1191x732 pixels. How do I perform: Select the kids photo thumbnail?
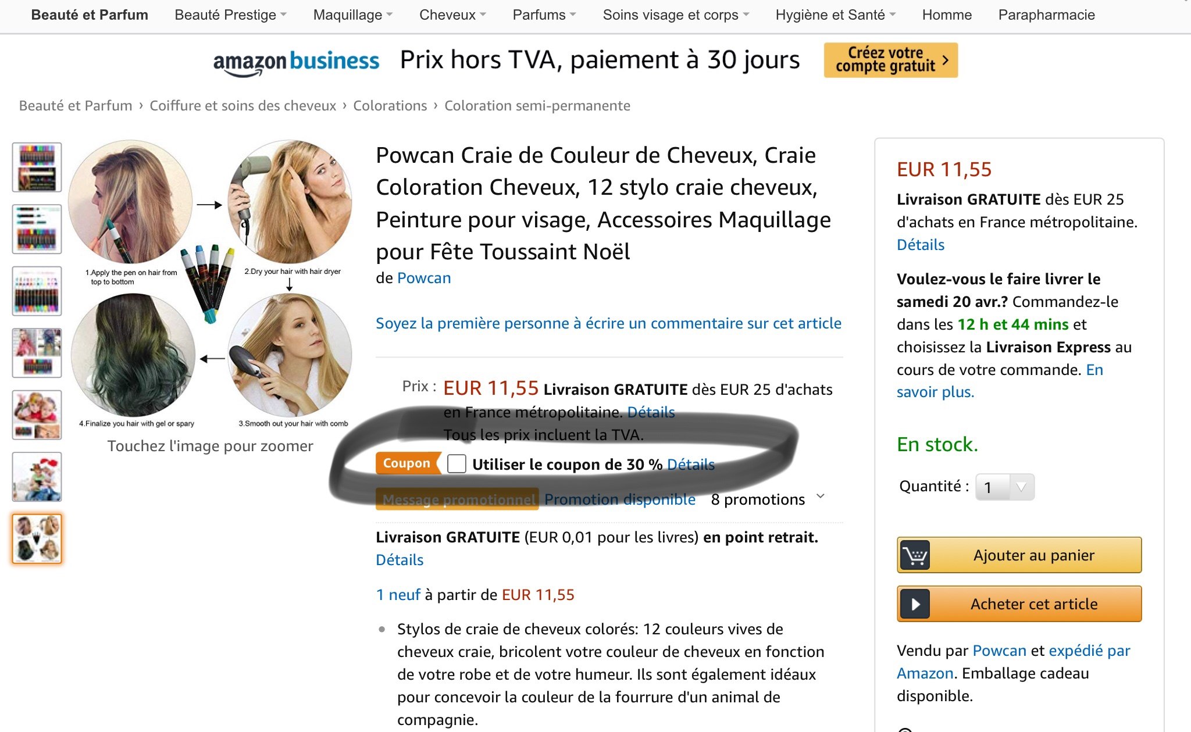[x=37, y=415]
